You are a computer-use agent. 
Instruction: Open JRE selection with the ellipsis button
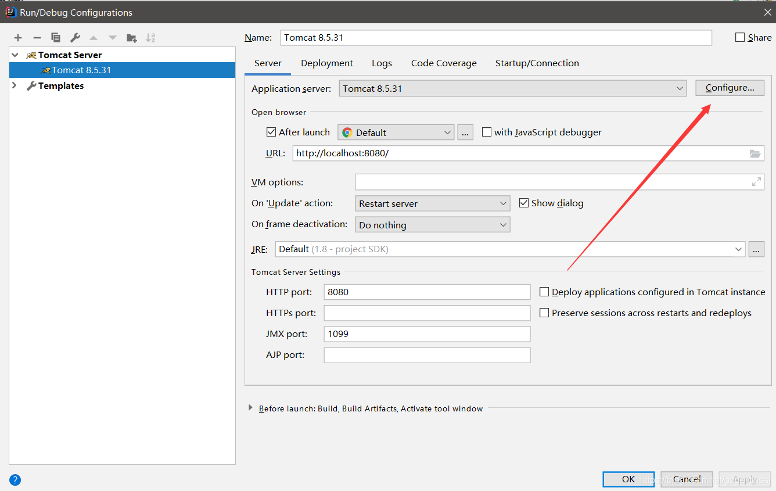756,249
